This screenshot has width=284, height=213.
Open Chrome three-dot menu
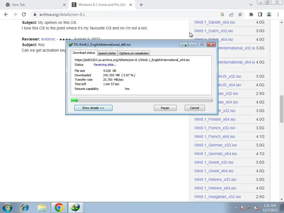[x=278, y=14]
